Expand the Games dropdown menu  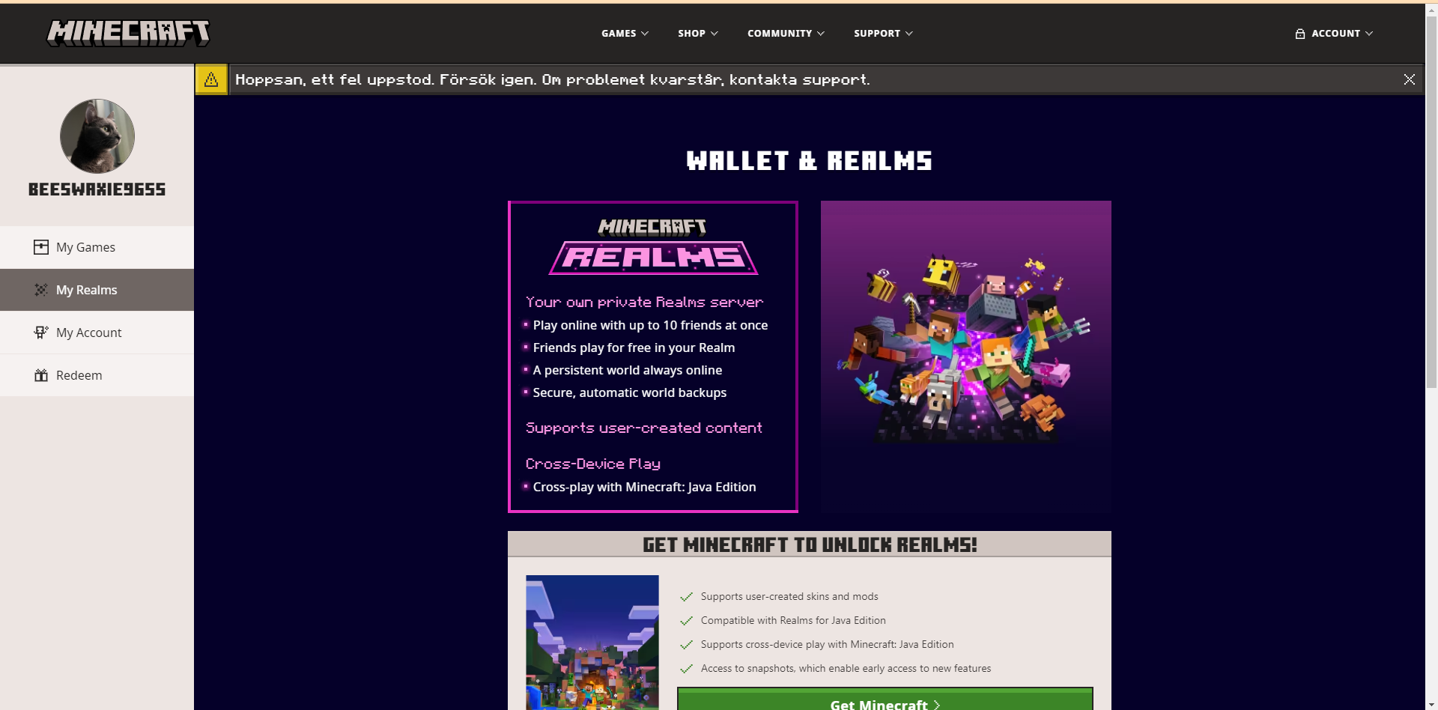point(625,34)
